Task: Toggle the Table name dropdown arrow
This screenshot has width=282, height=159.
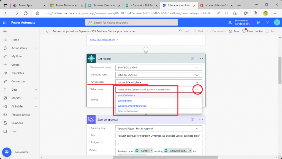Action: click(197, 90)
